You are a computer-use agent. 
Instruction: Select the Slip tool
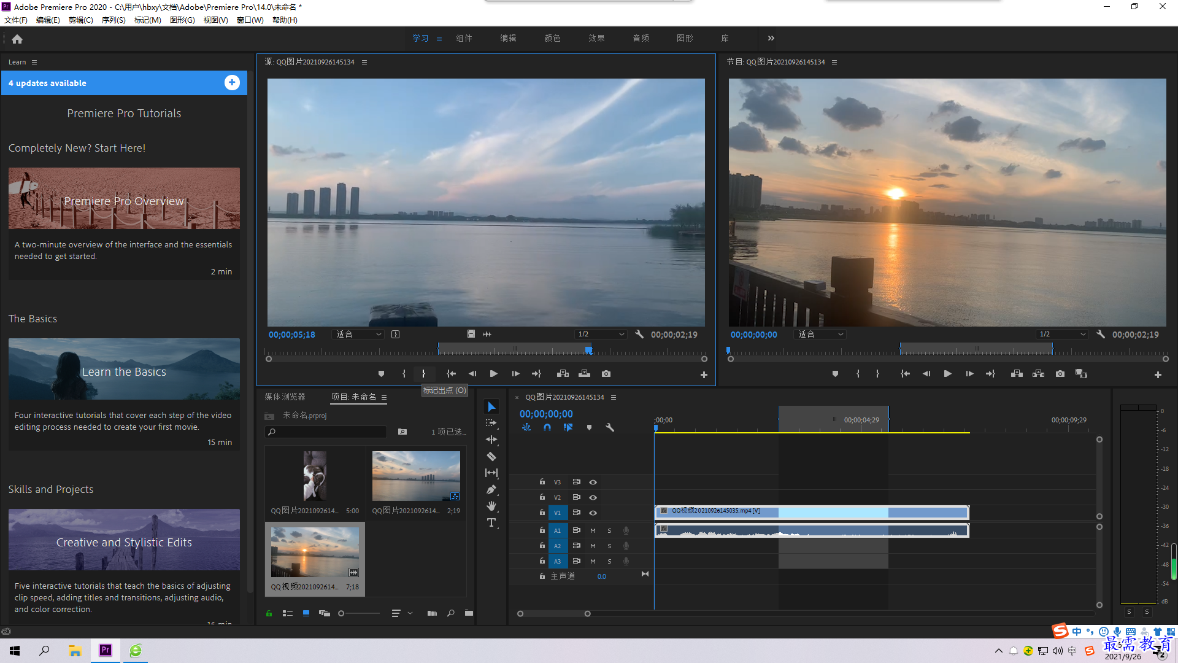pos(491,473)
